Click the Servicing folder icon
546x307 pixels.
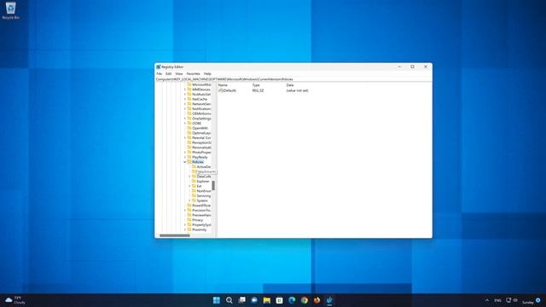[194, 196]
